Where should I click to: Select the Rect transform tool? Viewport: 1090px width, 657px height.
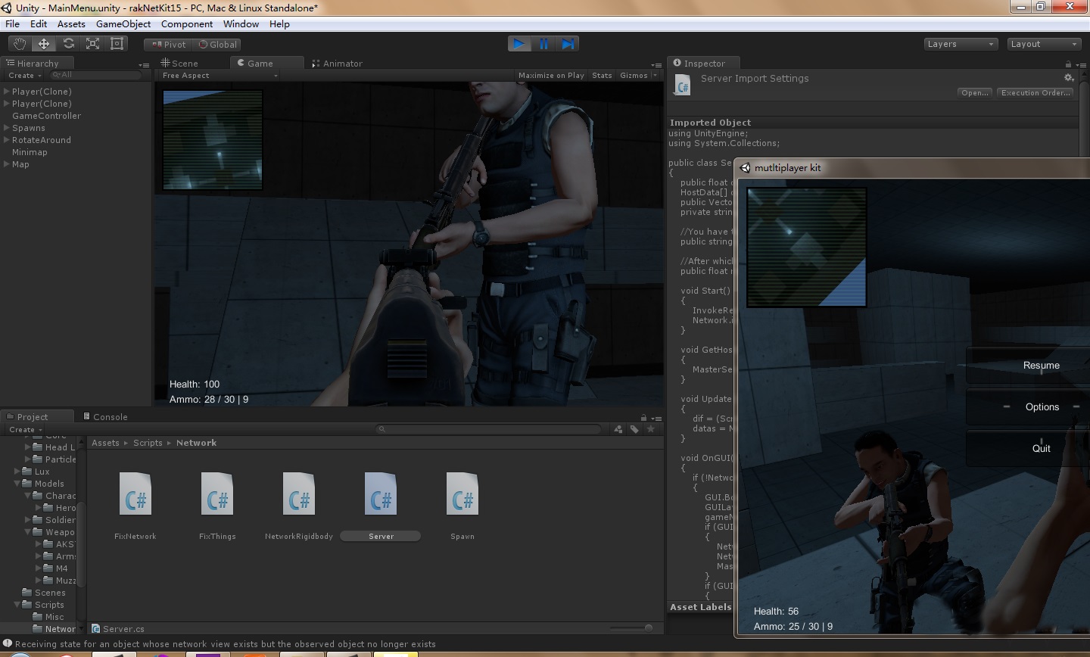(x=117, y=44)
